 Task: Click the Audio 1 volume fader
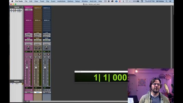click(x=45, y=67)
